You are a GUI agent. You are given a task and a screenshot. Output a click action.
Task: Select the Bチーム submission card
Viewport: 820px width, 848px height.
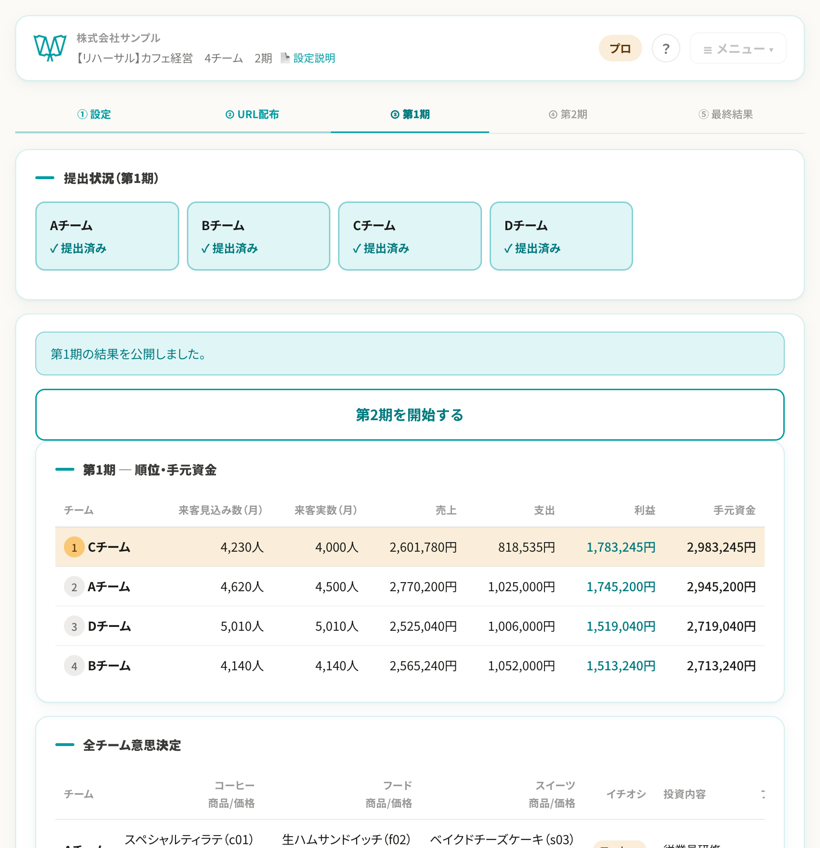(258, 236)
